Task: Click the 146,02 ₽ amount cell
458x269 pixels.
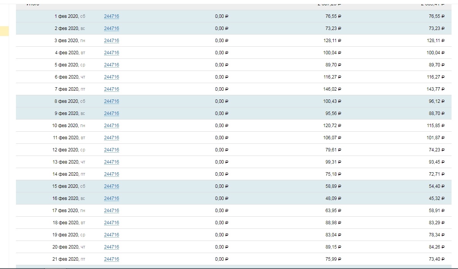Action: point(332,89)
